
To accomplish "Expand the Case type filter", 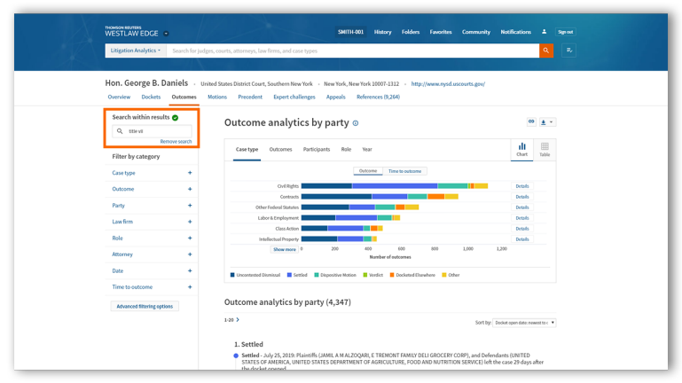I will click(x=190, y=173).
